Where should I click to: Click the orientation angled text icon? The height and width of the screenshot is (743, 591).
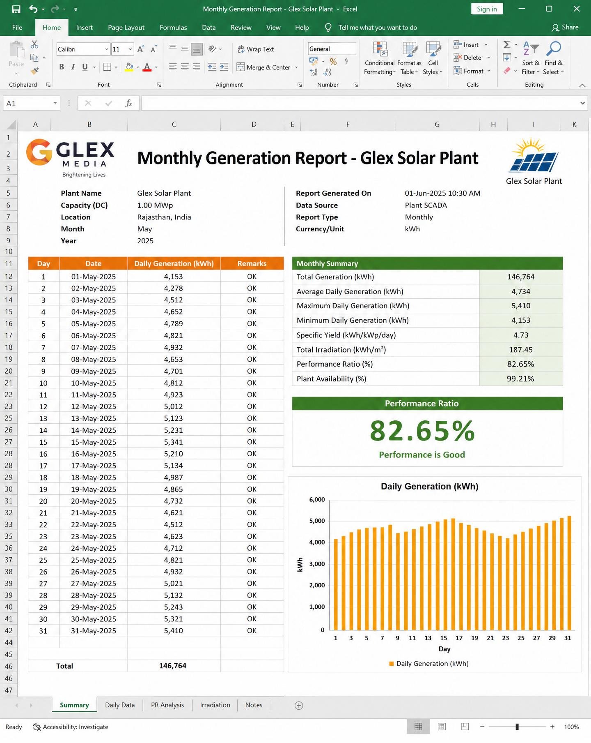[212, 49]
